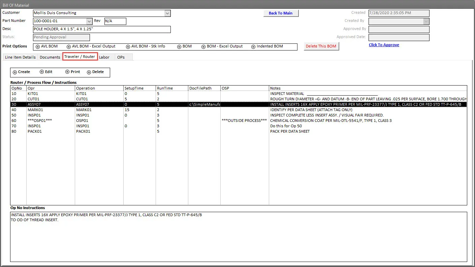Choose AVL BOM - Excel Output option
This screenshot has width=475, height=267.
[69, 47]
